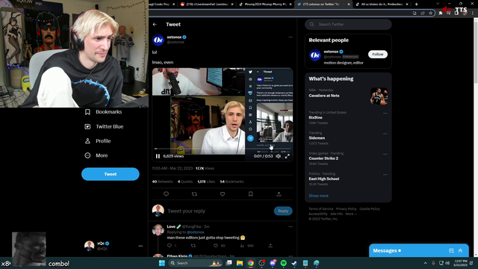Open the Sidemen trending topic

click(317, 137)
